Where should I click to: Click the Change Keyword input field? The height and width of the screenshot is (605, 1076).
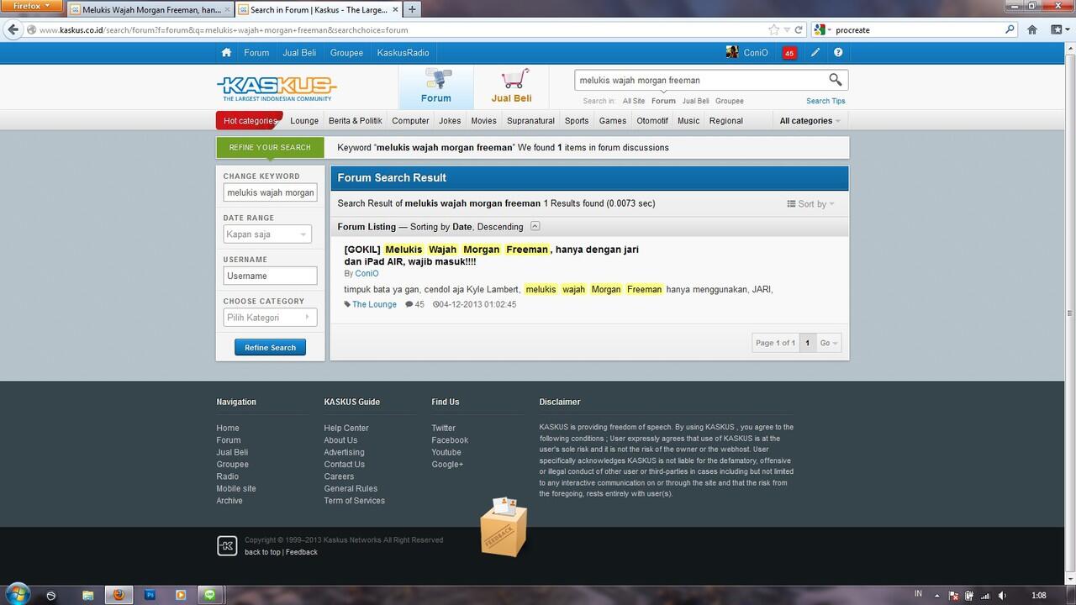(x=270, y=192)
